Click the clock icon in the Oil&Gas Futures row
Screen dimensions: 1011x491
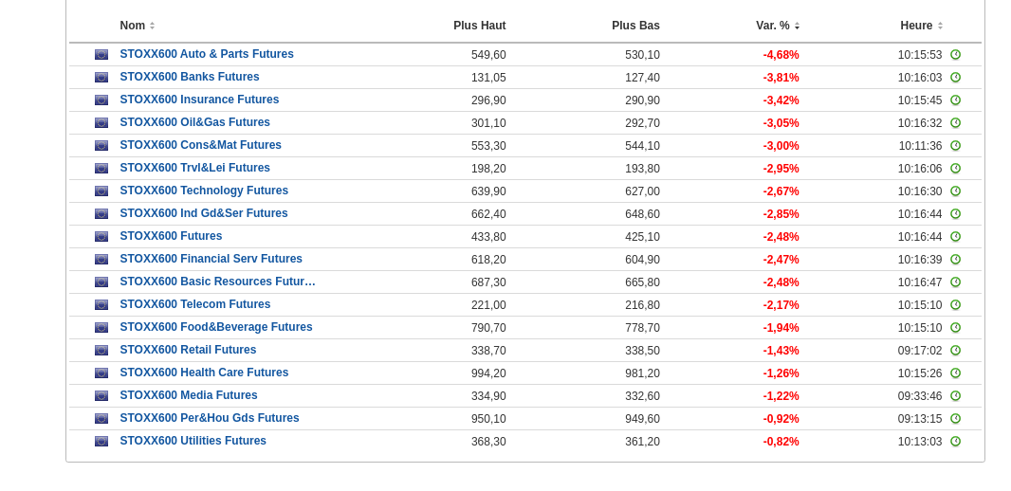point(955,123)
